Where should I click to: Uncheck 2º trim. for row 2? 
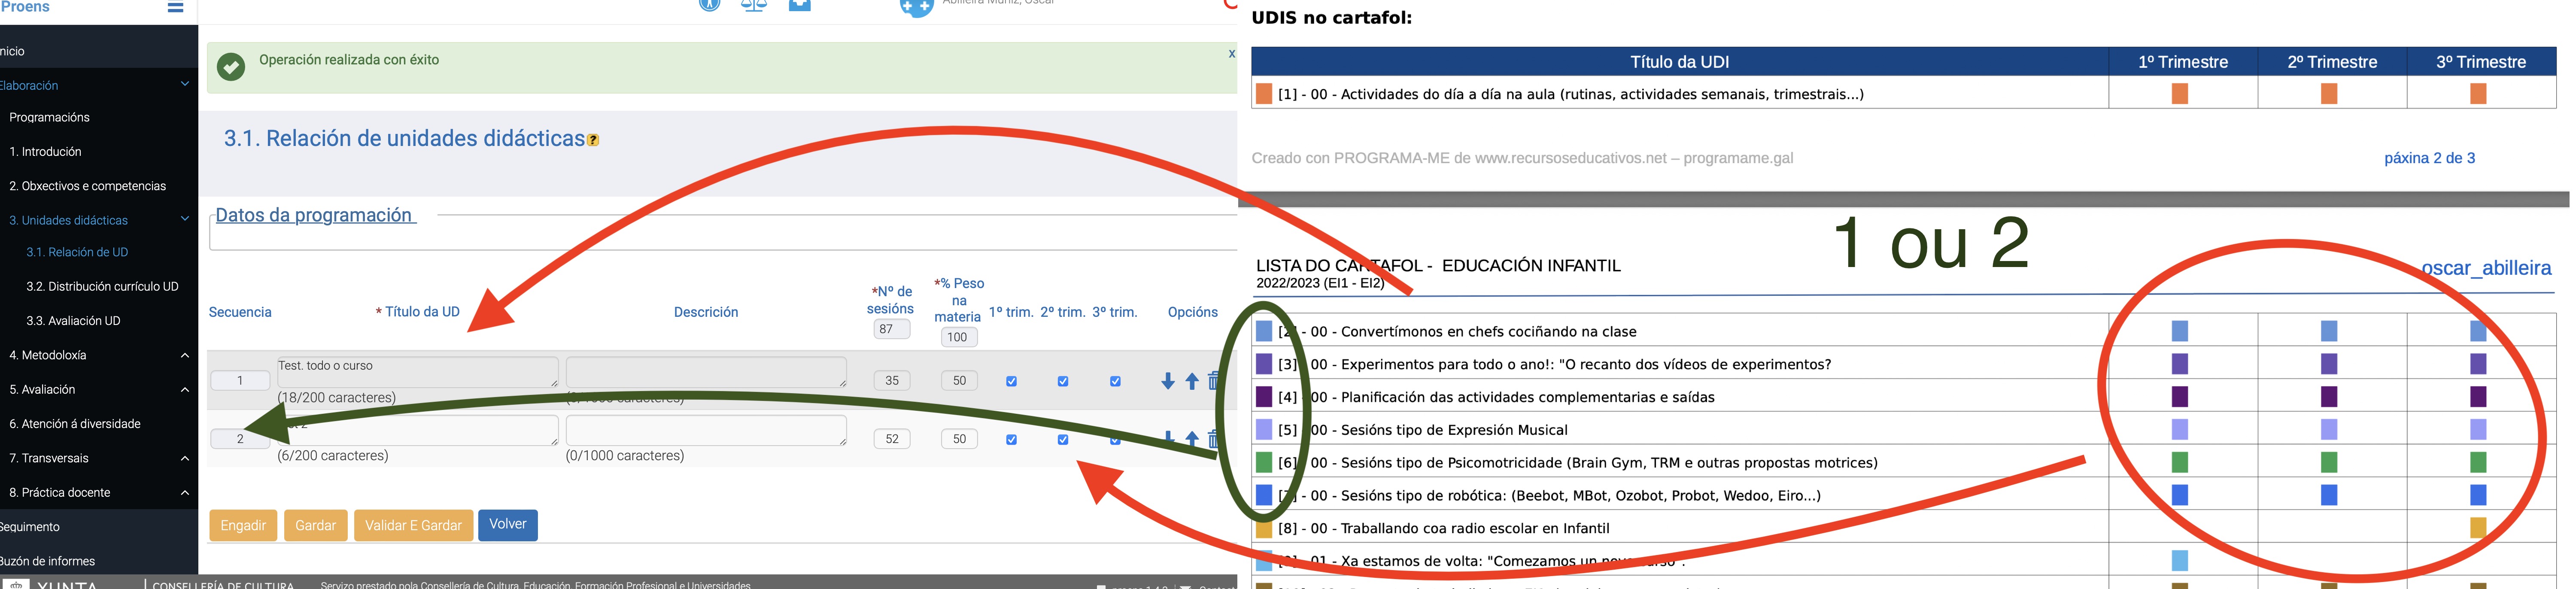point(1062,439)
